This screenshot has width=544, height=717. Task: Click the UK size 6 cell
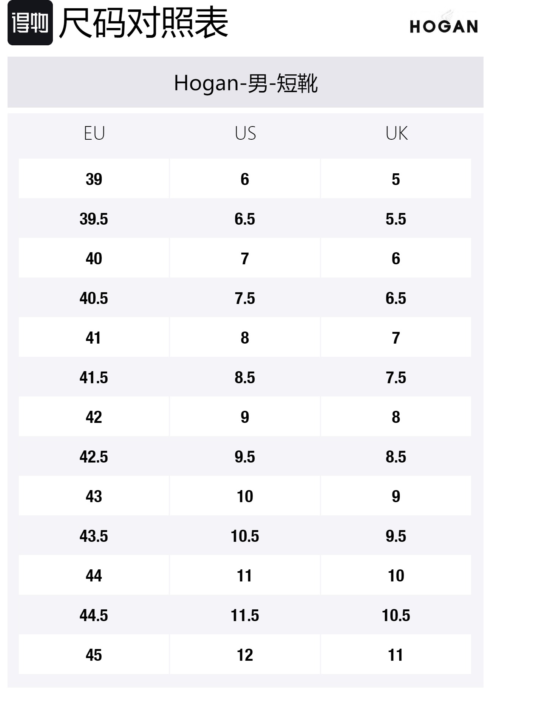(396, 259)
